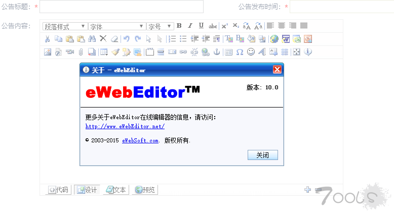Screen dimensions: 394x213
Task: Click the Delete X icon
Action: point(103,39)
